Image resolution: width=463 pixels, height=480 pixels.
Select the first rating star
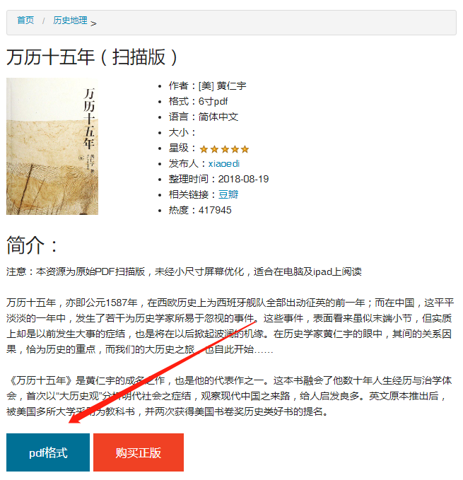[x=204, y=149]
